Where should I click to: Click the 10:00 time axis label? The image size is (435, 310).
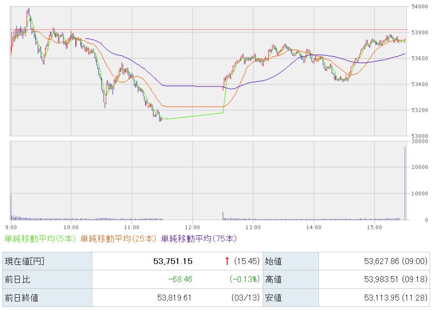71,227
